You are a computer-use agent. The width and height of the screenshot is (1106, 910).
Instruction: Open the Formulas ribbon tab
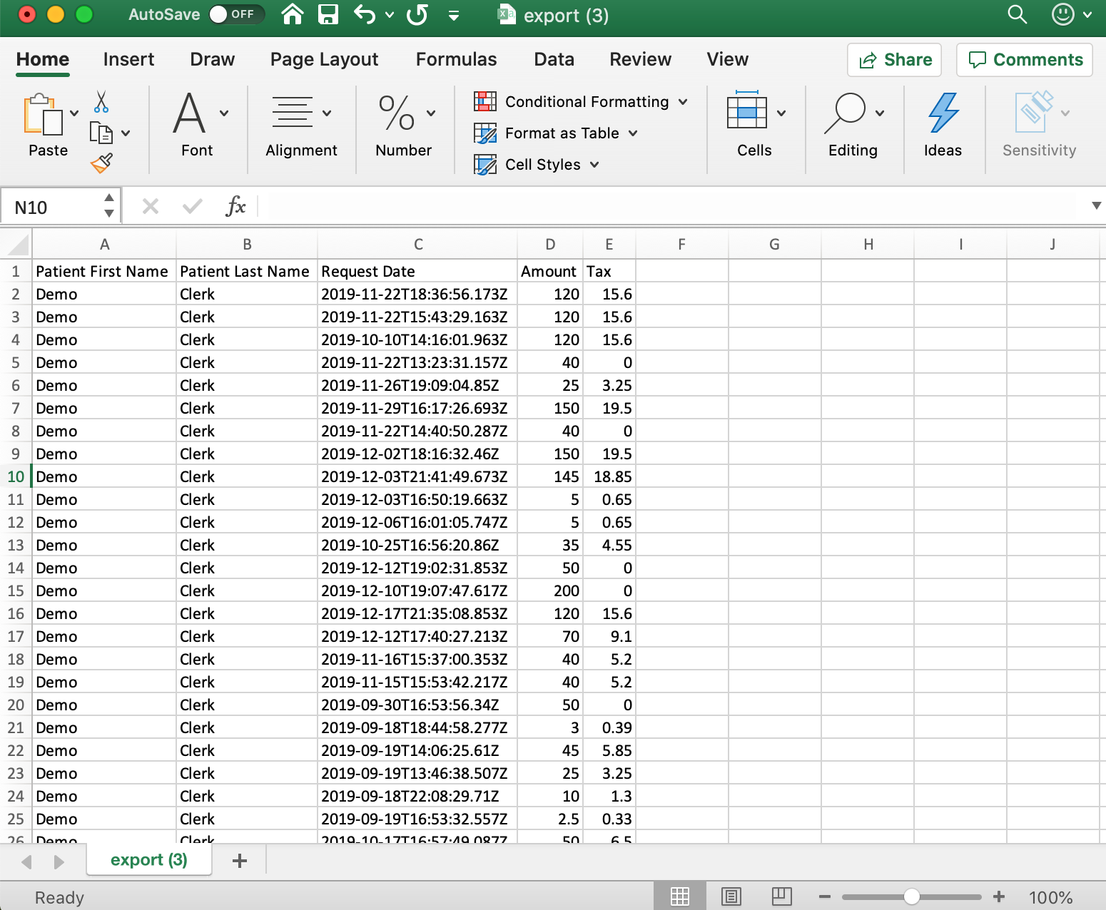456,59
